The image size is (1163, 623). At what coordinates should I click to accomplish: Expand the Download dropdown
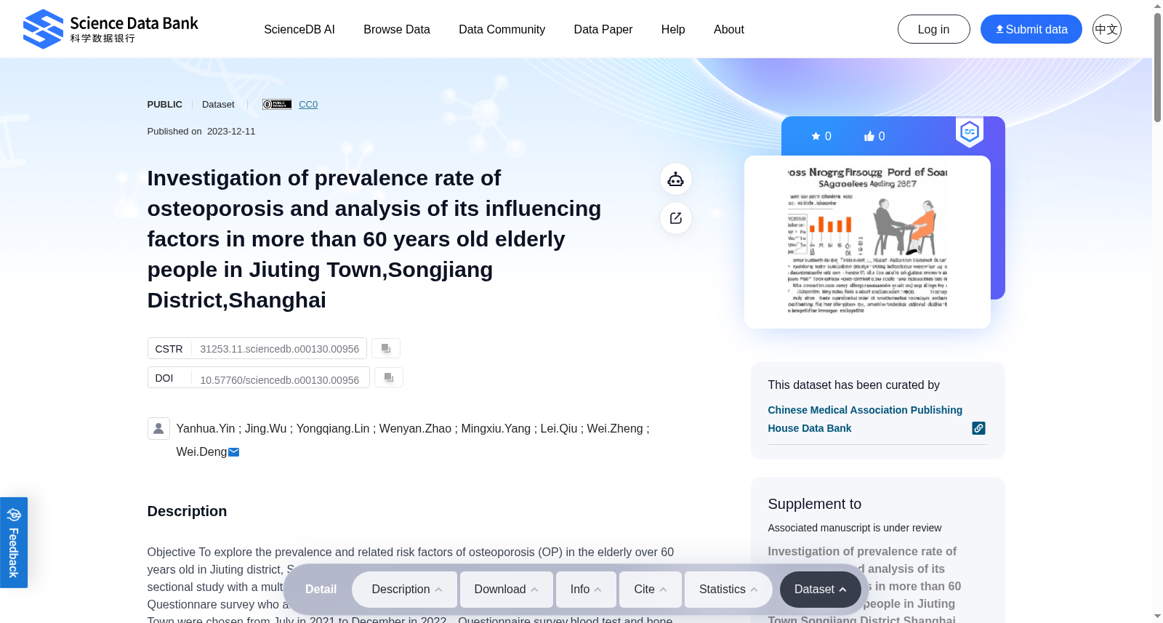click(506, 590)
